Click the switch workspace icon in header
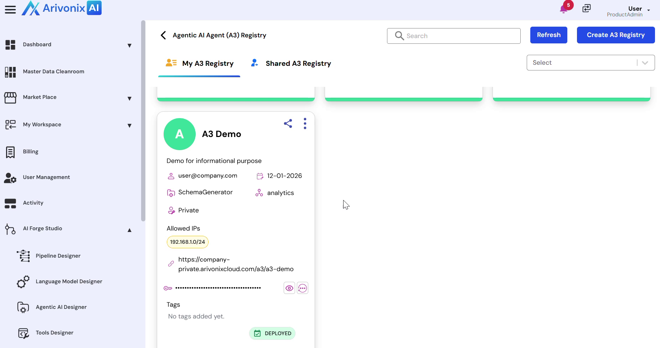 [587, 8]
